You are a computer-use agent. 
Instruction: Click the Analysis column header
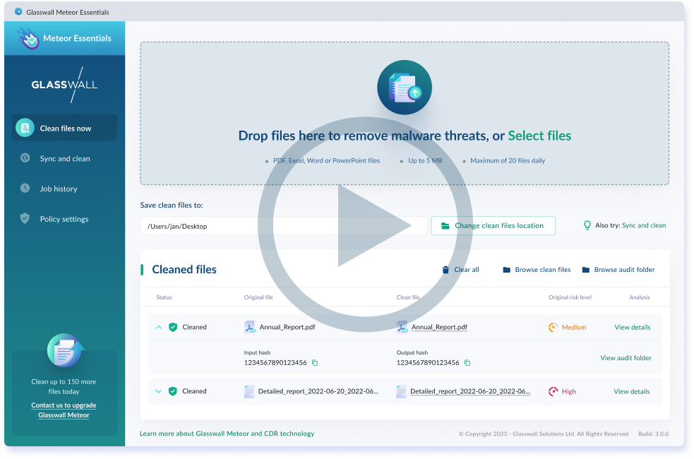(x=640, y=297)
